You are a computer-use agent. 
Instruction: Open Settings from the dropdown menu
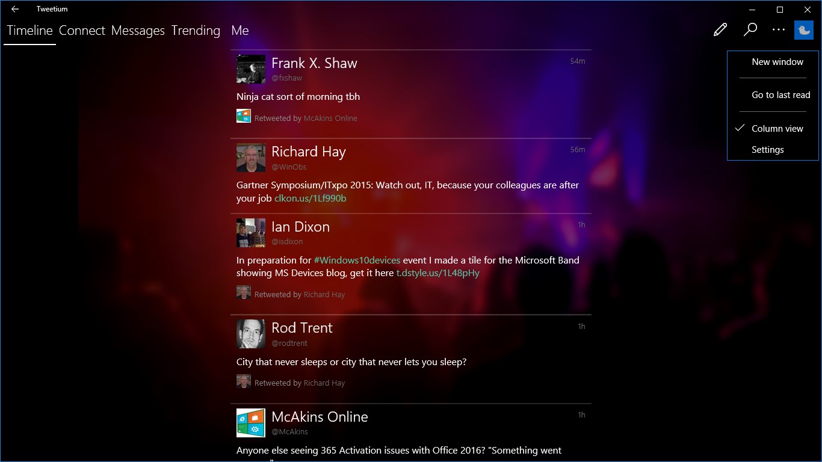[767, 150]
